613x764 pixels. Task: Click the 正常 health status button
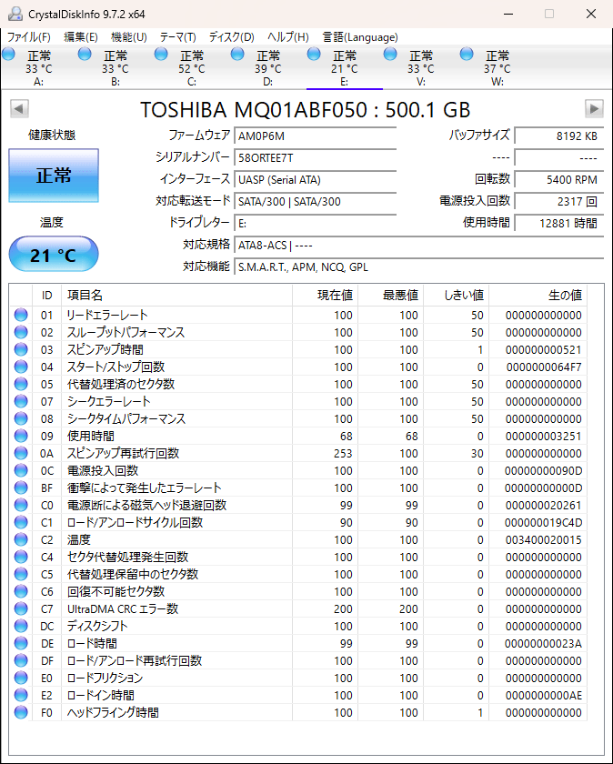(x=54, y=176)
